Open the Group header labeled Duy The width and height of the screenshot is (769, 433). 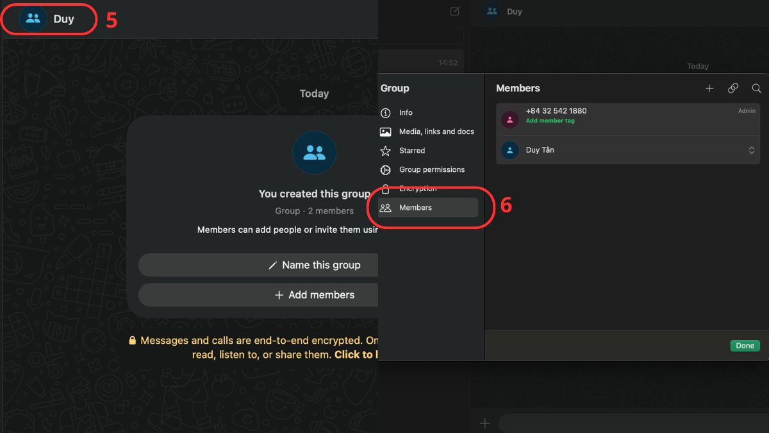(x=49, y=19)
